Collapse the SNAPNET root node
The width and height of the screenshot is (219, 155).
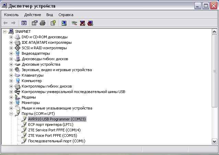click(4, 31)
